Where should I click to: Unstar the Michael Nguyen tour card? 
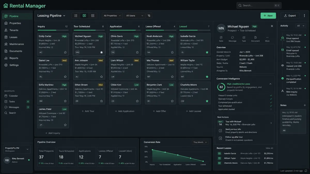pos(102,52)
